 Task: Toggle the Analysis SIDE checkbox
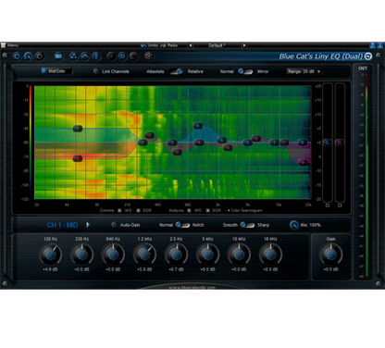(207, 210)
